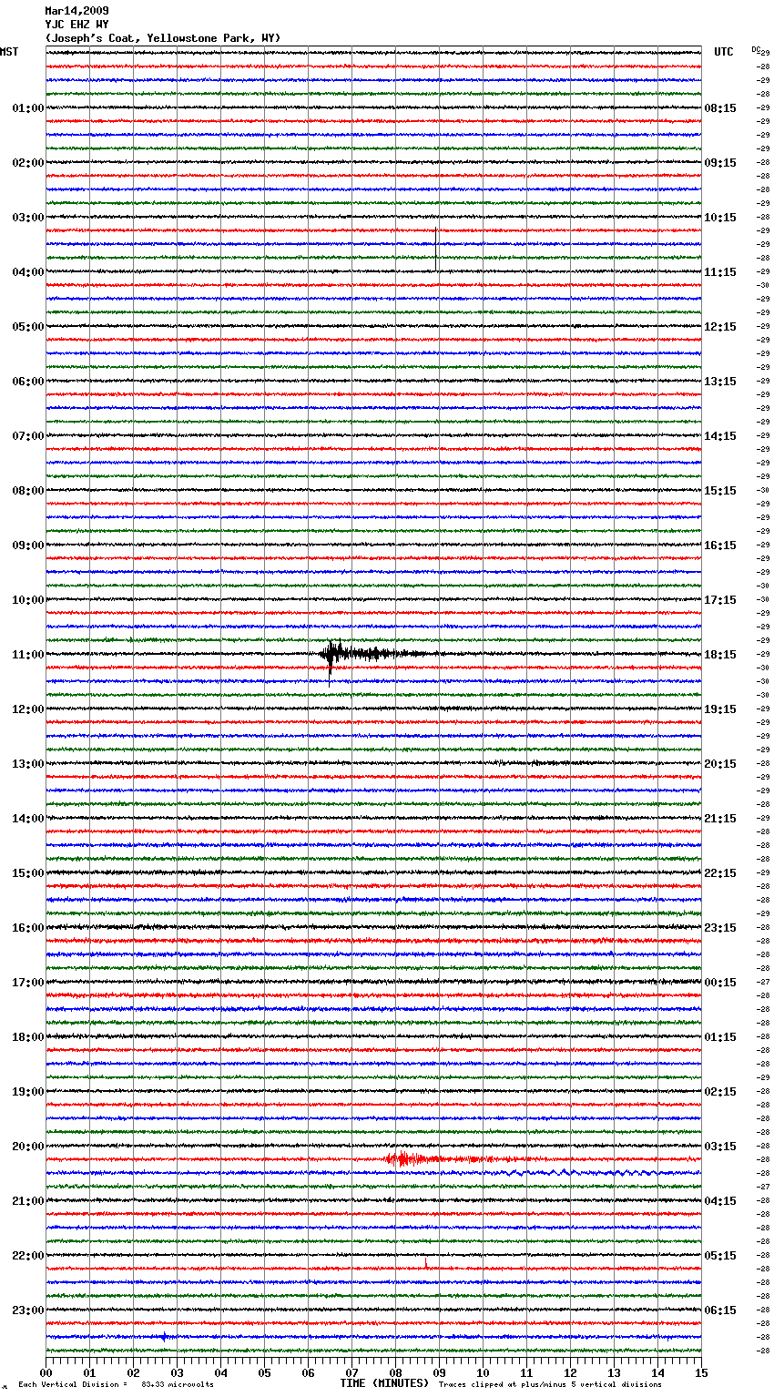Click the MST column header
This screenshot has height=1397, width=774.
tap(9, 52)
